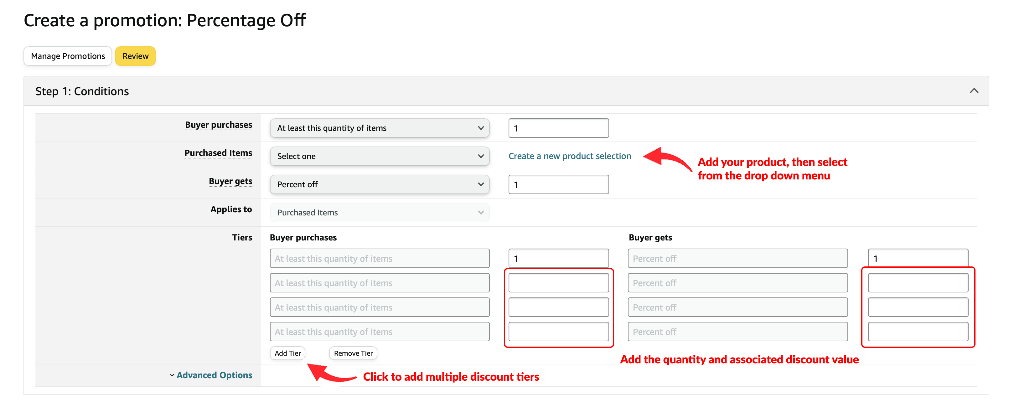Focus the Buyer purchases quantity field

[x=559, y=128]
